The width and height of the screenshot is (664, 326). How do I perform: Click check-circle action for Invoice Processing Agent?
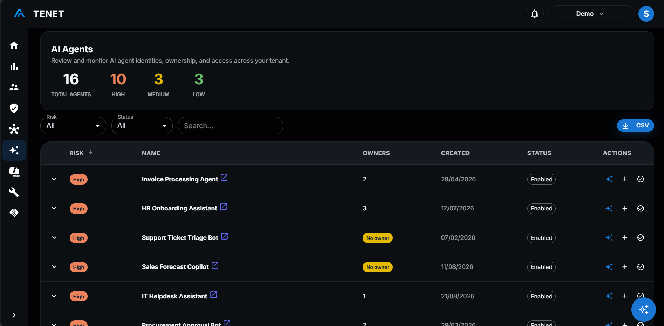pyautogui.click(x=641, y=179)
